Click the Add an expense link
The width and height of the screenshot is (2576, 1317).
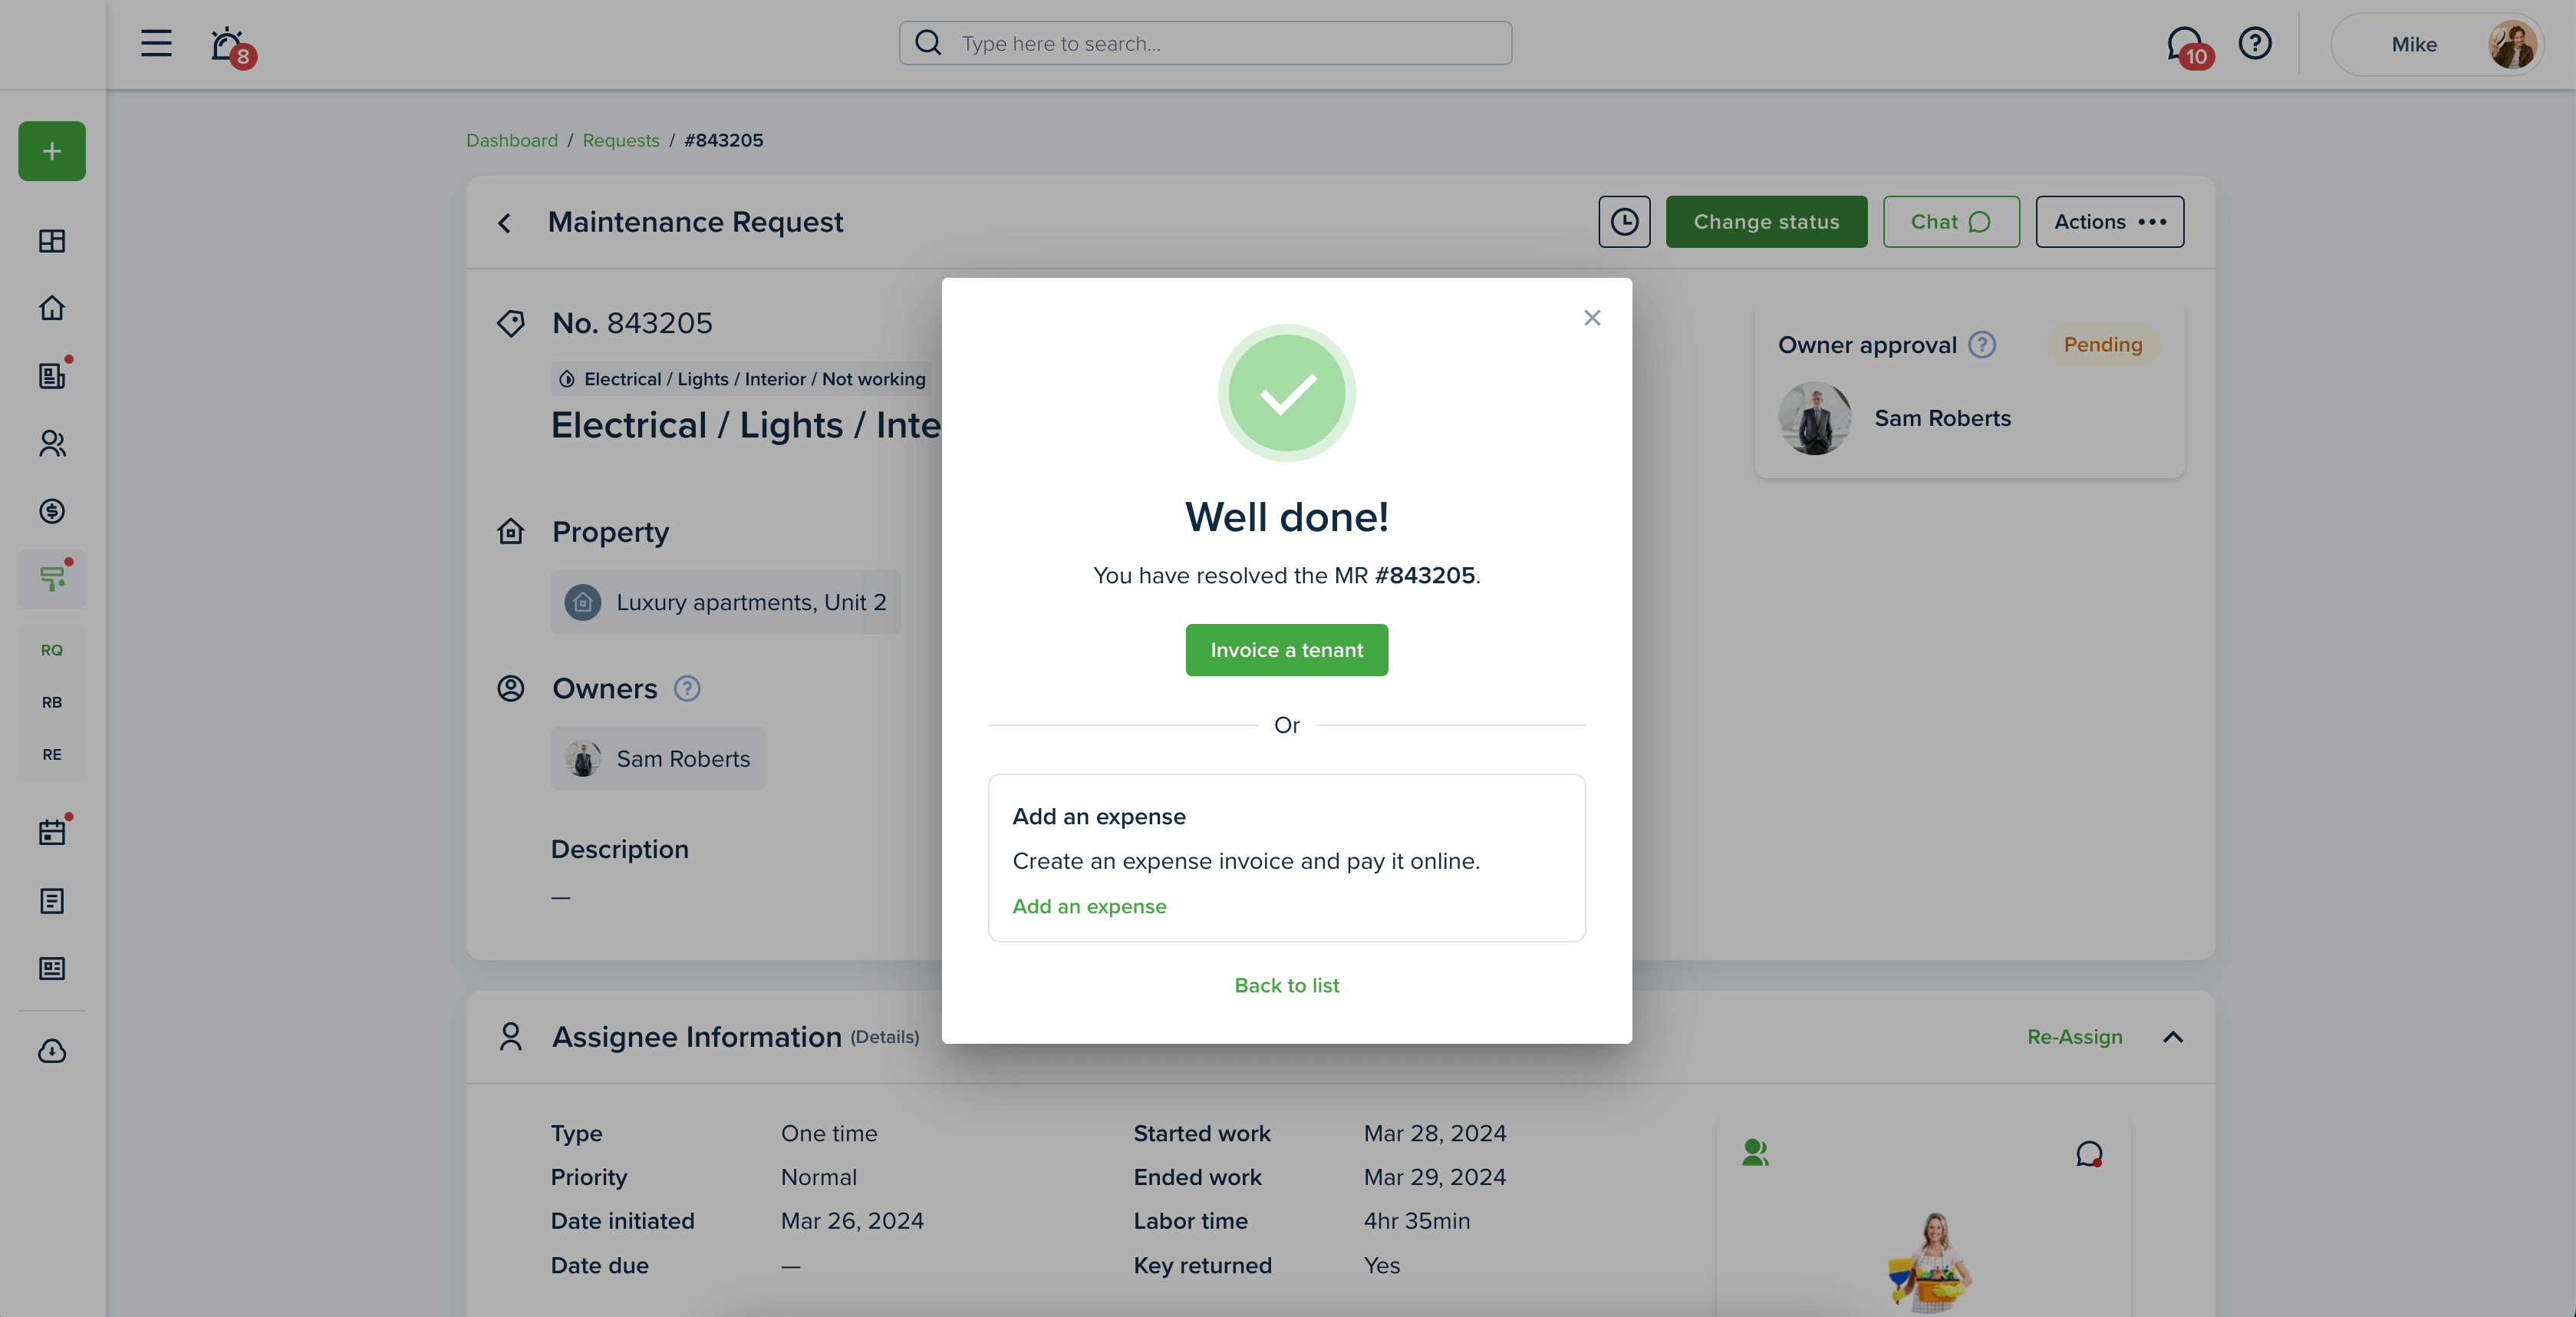(1089, 906)
